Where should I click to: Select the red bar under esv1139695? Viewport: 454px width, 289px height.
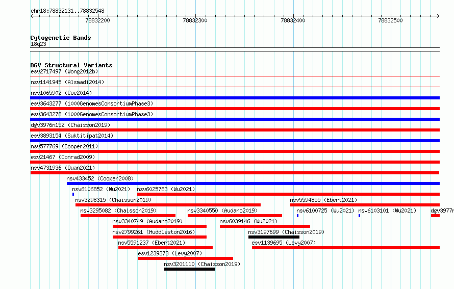[x=346, y=248]
